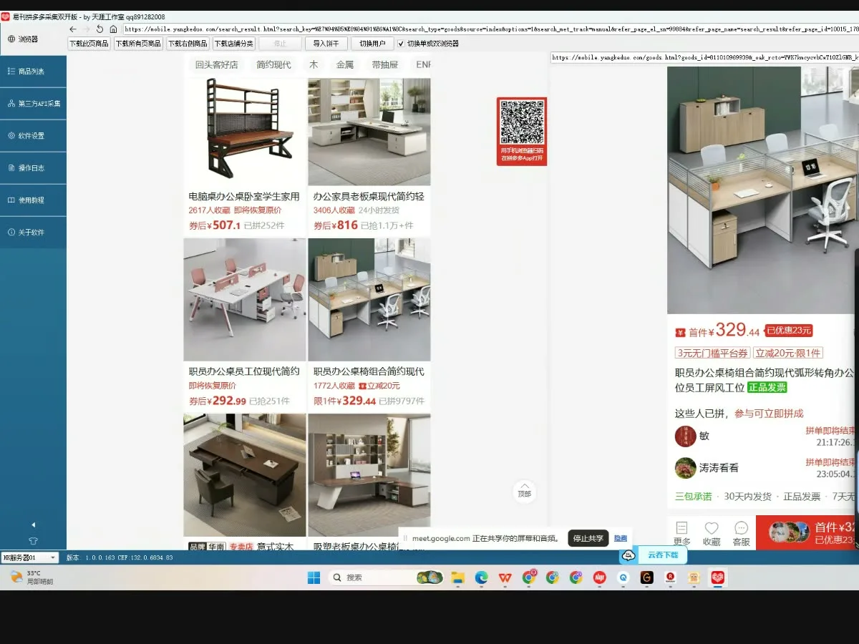The height and width of the screenshot is (644, 859).
Task: Click the large product photo on right pane
Action: click(763, 190)
